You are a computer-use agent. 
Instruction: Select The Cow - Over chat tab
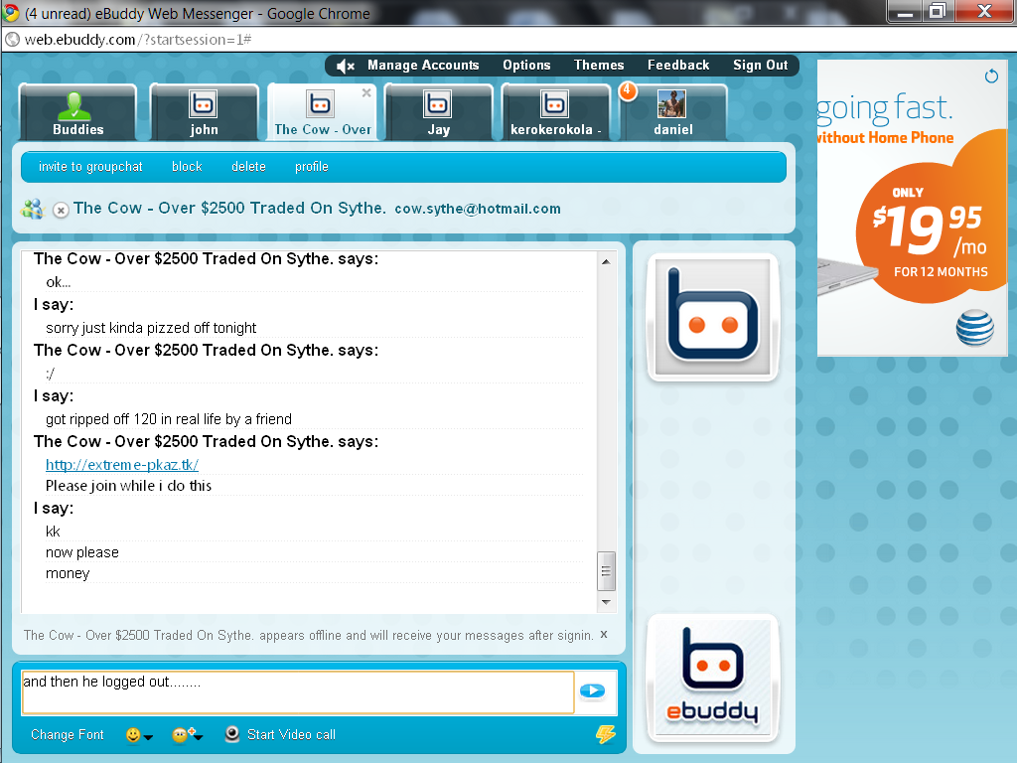(322, 112)
